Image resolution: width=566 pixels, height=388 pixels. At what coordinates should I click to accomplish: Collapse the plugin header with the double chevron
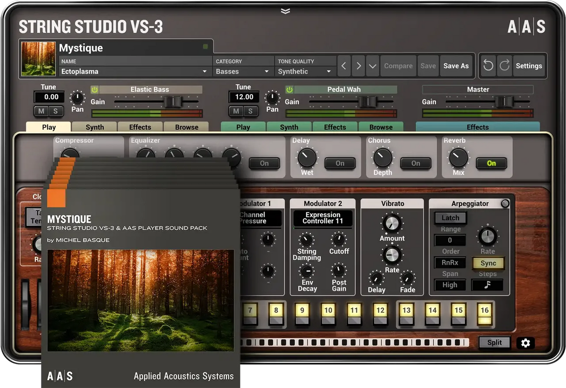(285, 10)
